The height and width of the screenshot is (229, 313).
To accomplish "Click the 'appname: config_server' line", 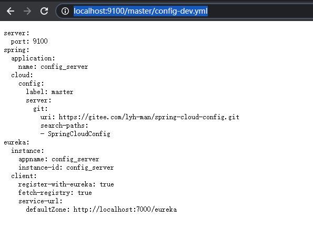I will coord(59,159).
